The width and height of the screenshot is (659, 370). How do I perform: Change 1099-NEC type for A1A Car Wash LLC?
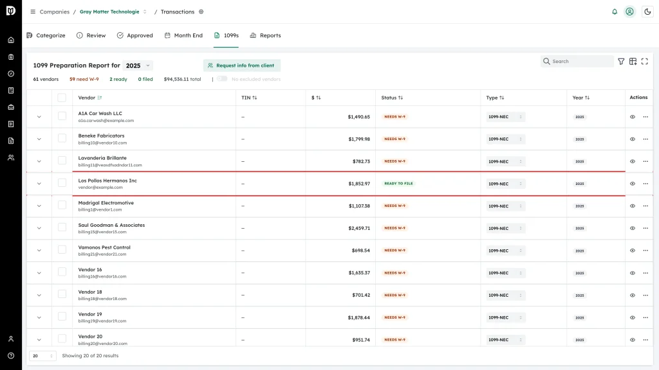(x=506, y=117)
